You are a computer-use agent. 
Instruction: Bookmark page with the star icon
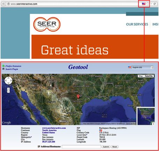148,4
